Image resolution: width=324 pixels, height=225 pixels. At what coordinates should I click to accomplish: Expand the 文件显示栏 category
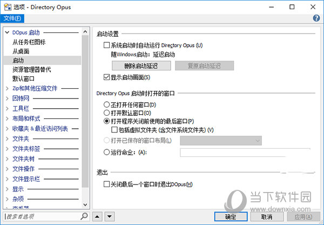(7, 179)
